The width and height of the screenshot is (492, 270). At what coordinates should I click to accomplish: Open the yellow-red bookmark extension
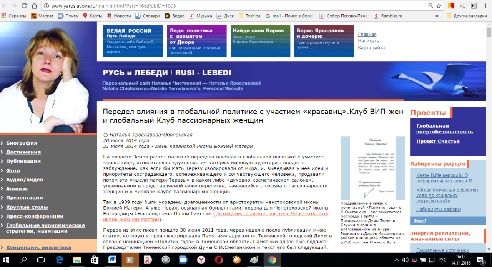(x=450, y=6)
